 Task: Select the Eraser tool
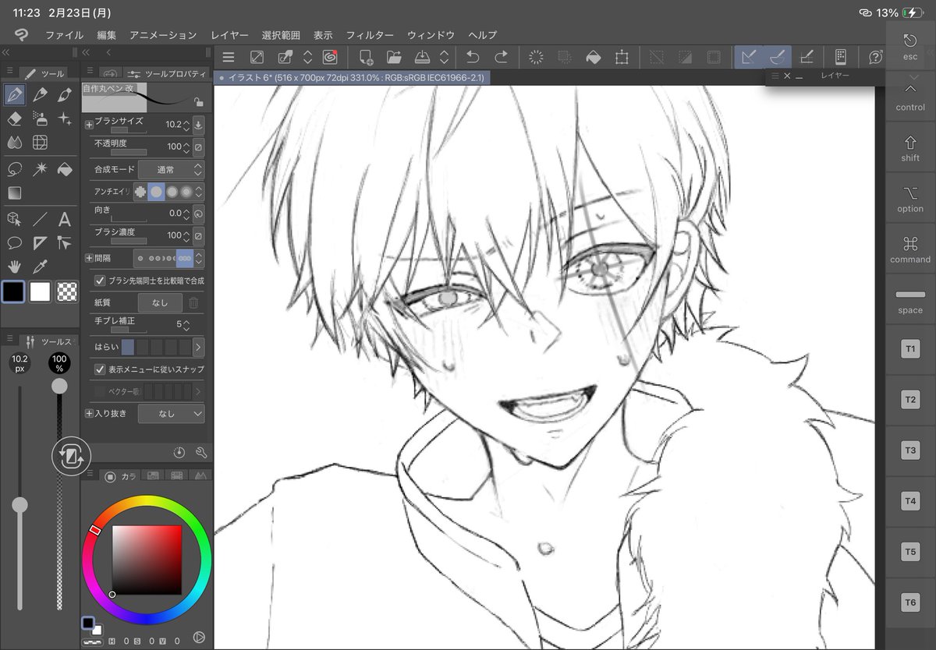[14, 118]
